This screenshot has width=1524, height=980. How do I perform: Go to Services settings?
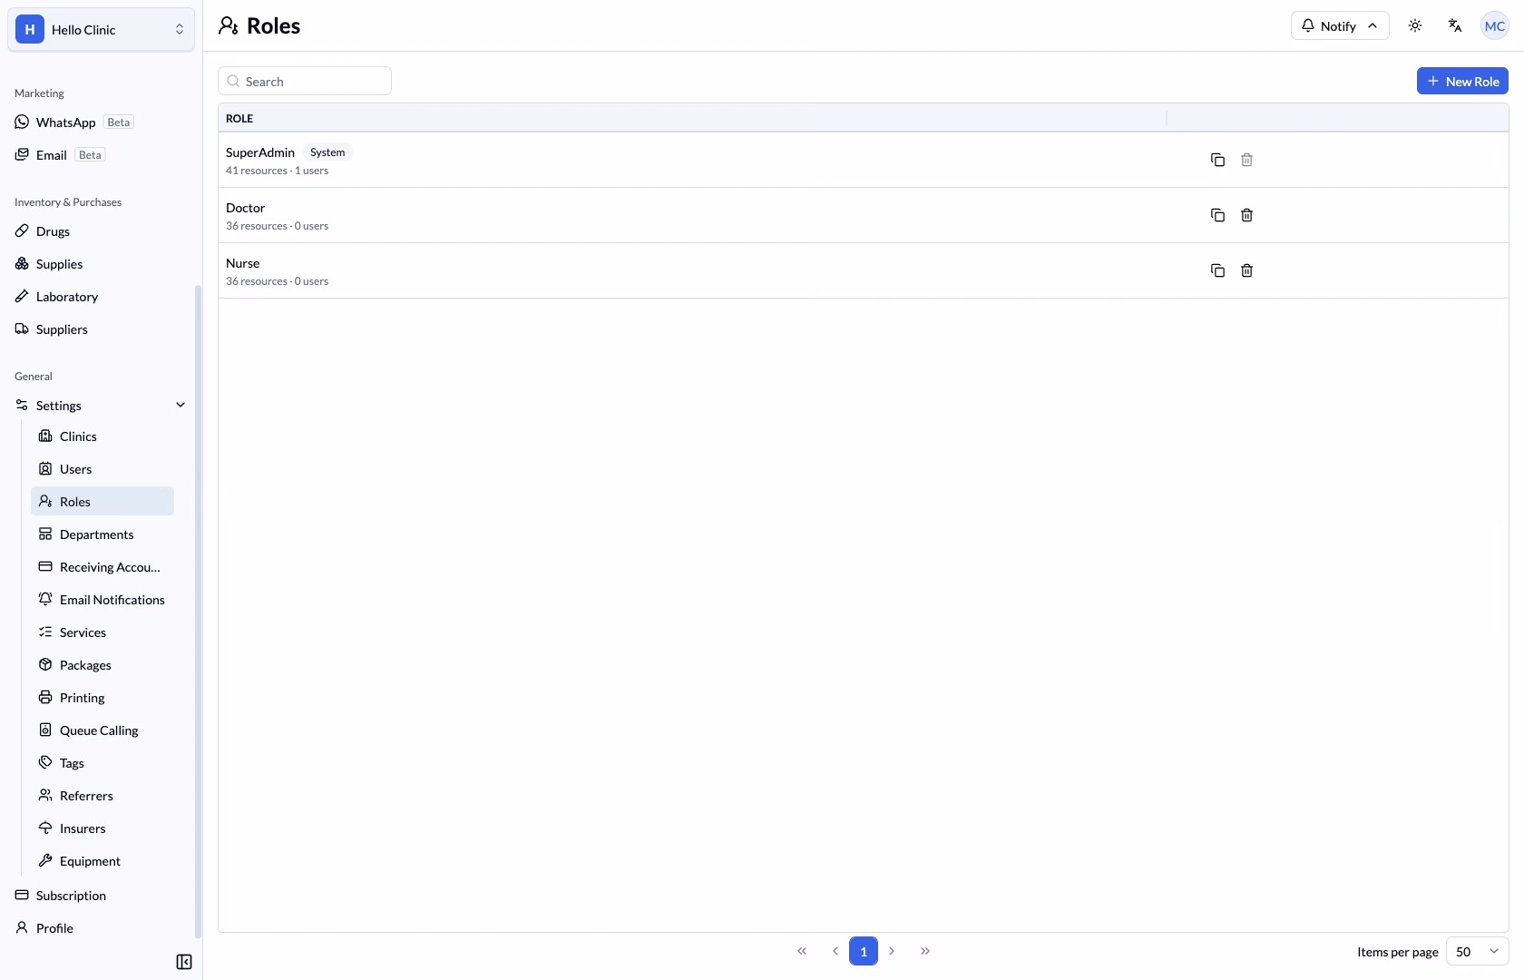click(103, 632)
